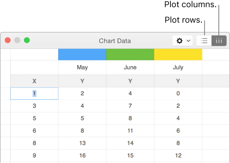Select July value 2 in the X=3 row
The width and height of the screenshot is (230, 163).
pos(178,106)
